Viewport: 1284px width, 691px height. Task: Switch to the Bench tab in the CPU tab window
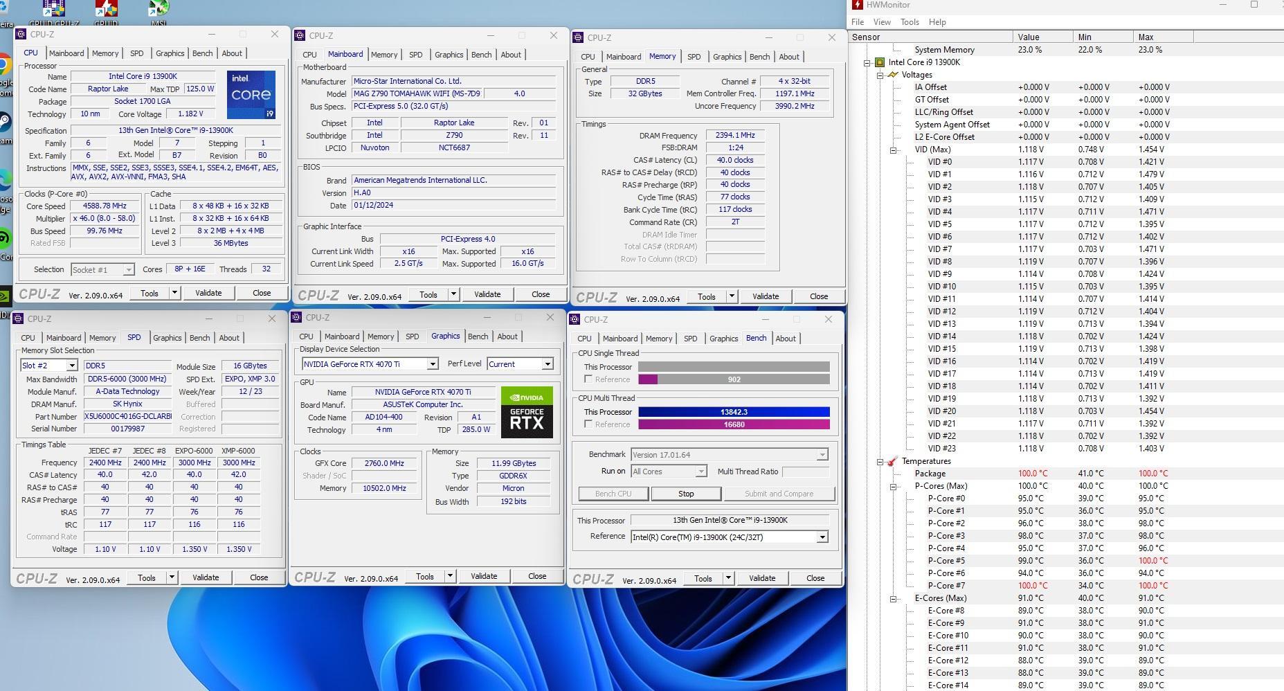202,53
